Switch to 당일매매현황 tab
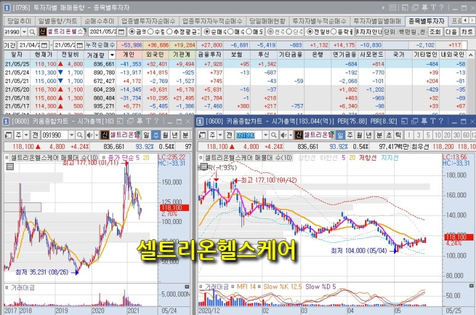Viewport: 476px width, 315px height. click(x=267, y=21)
